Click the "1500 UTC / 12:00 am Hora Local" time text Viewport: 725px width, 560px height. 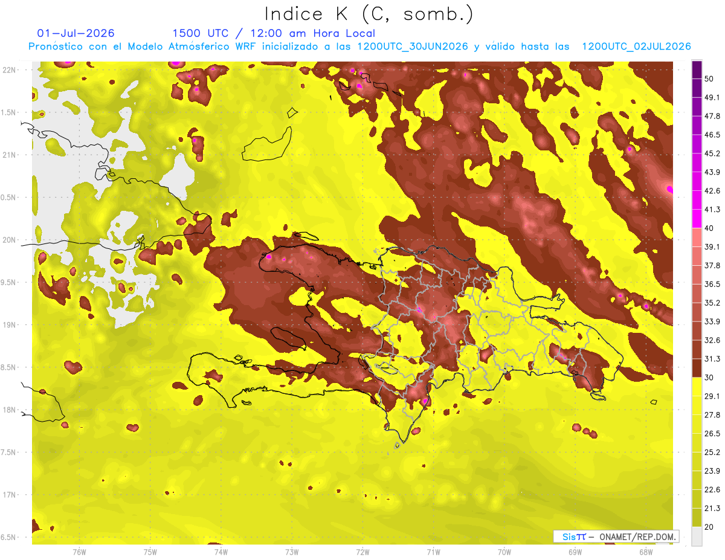click(x=274, y=33)
